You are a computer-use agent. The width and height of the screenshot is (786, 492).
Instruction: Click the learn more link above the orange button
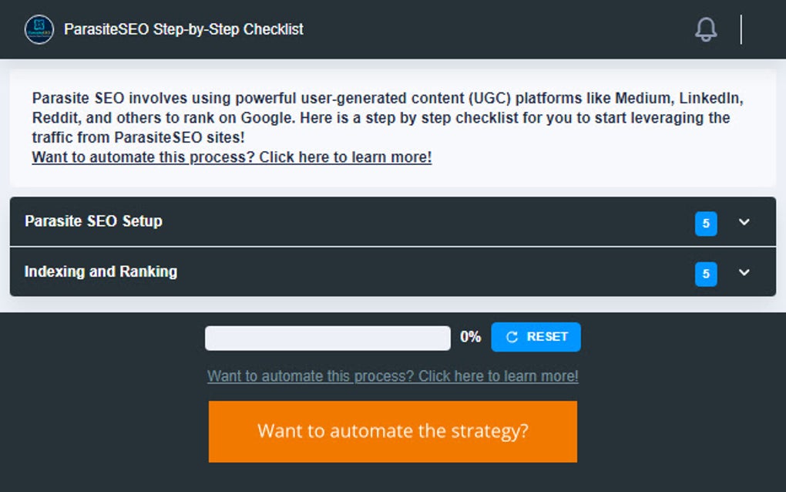pyautogui.click(x=392, y=376)
